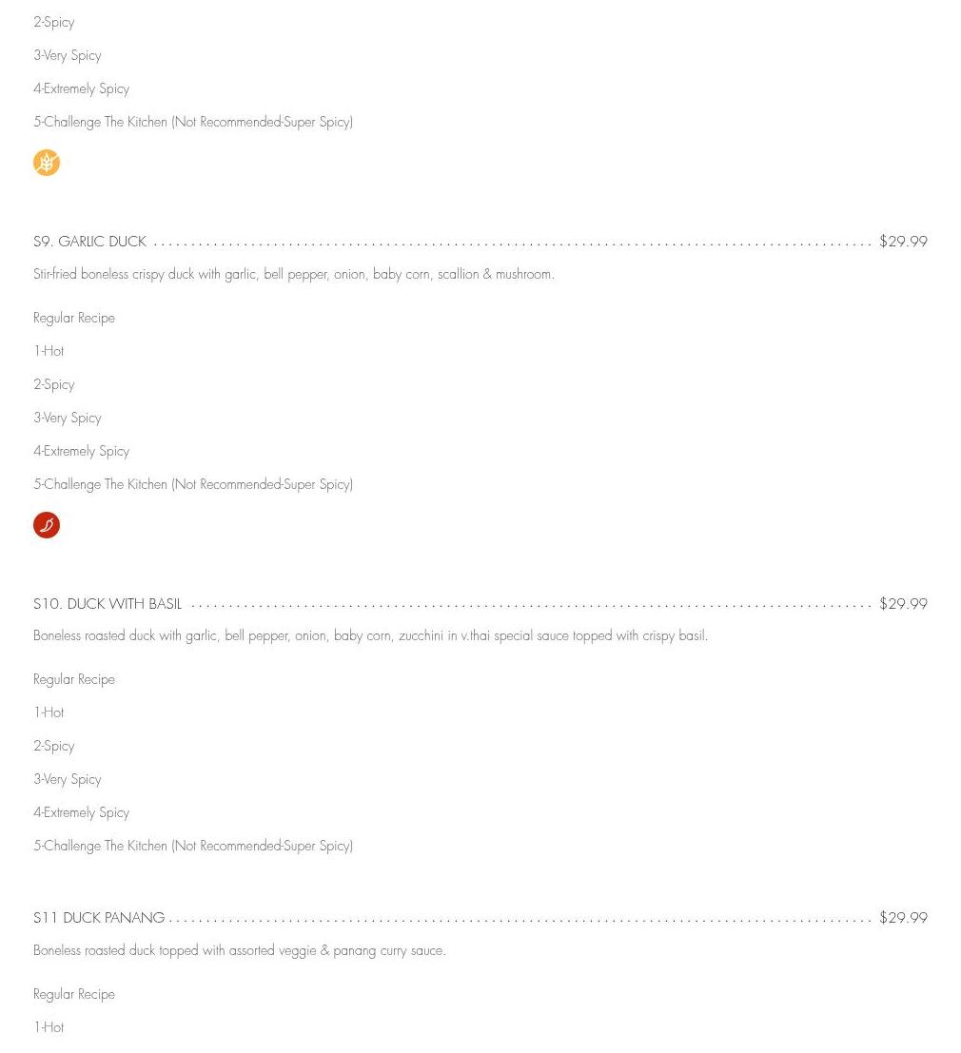Click the Garlic Duck stir-fried description text
This screenshot has width=961, height=1053.
tap(294, 275)
